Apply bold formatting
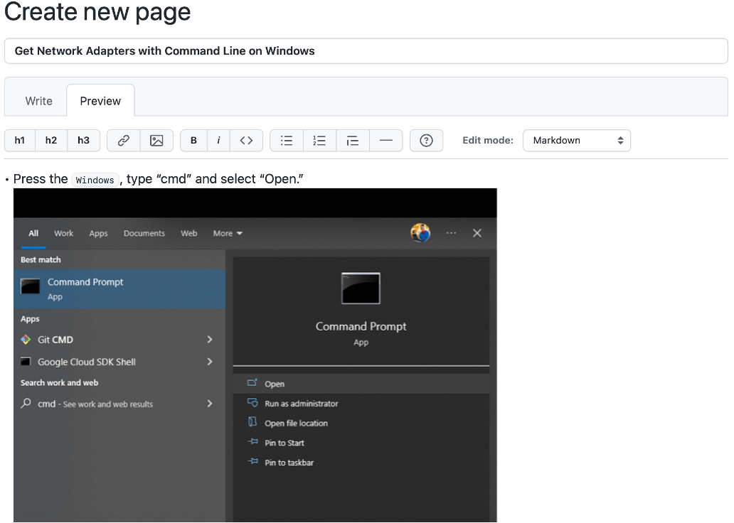This screenshot has width=734, height=523. click(193, 140)
